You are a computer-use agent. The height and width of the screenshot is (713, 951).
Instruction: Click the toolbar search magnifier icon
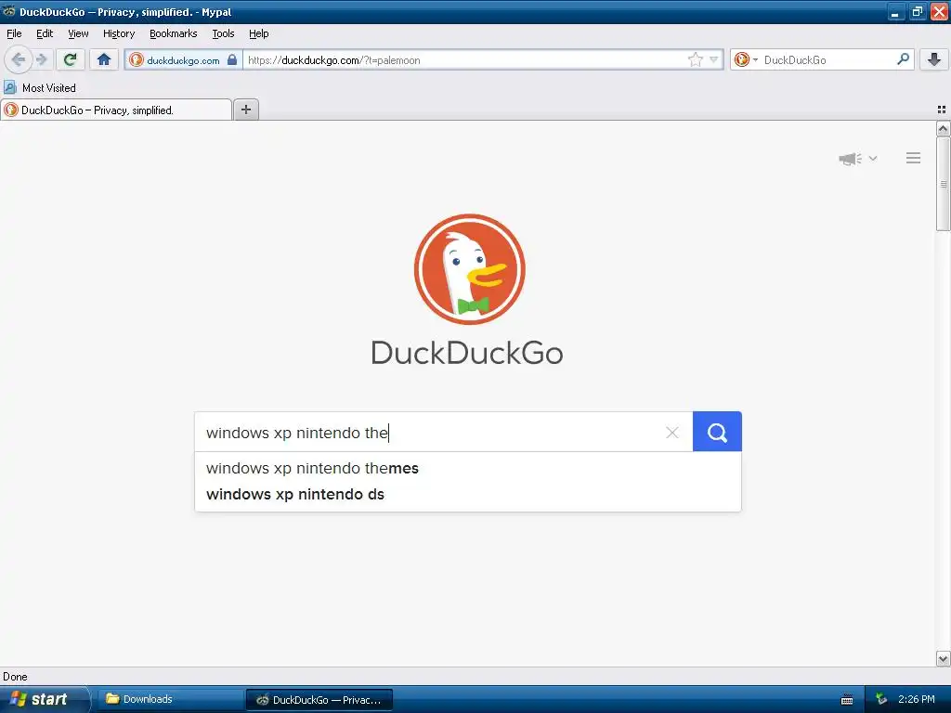pyautogui.click(x=903, y=59)
